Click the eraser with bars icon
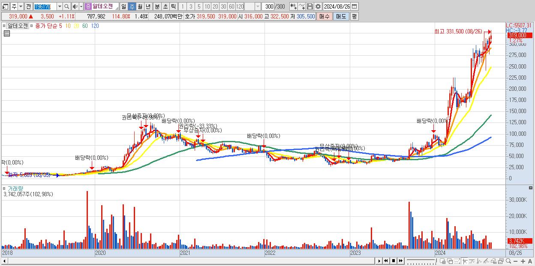The height and width of the screenshot is (266, 535). 493,261
